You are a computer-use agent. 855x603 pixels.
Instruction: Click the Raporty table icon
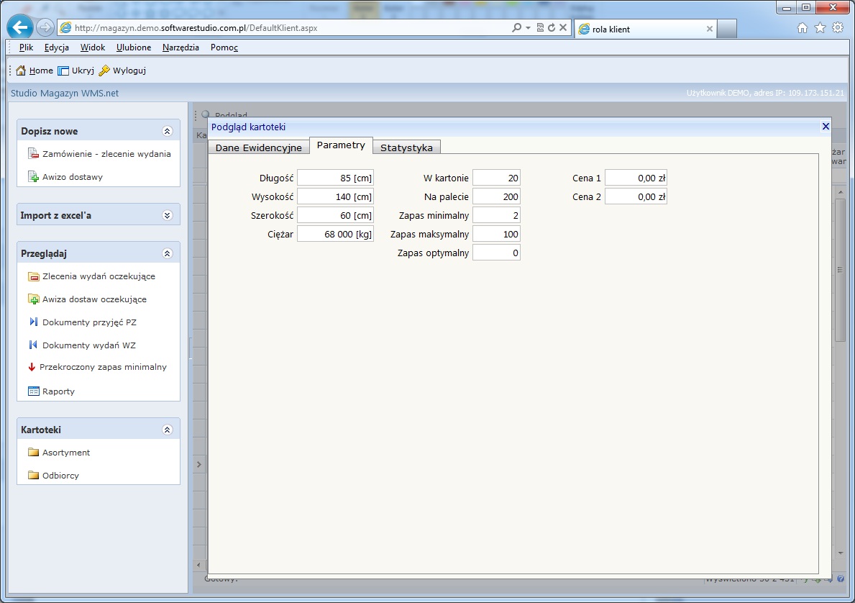33,391
